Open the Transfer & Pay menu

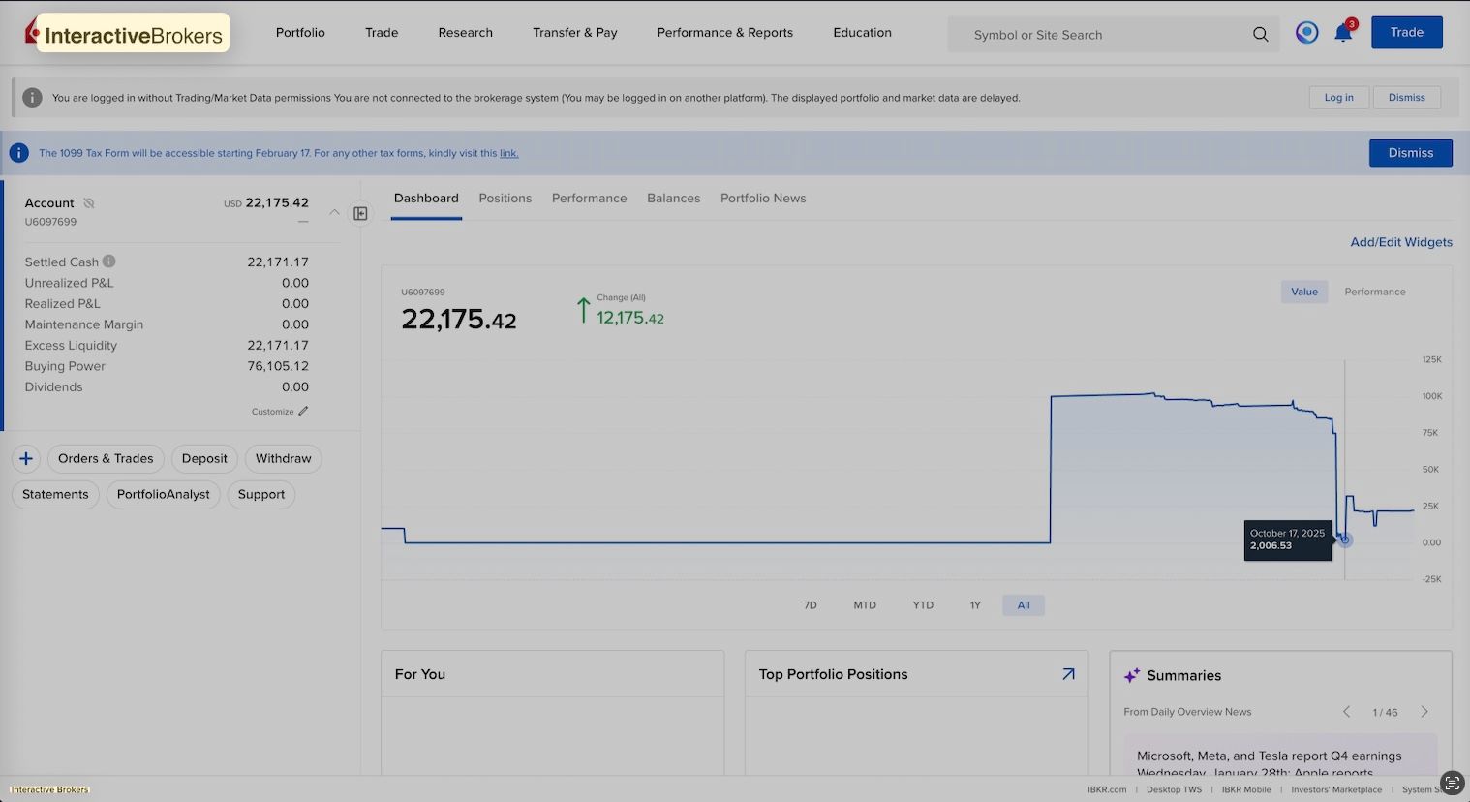[x=575, y=33]
